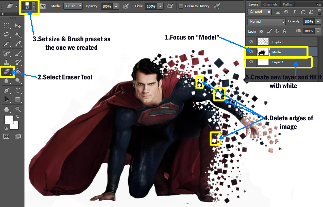Select the Zoom tool
This screenshot has height=207, width=323.
[18, 109]
